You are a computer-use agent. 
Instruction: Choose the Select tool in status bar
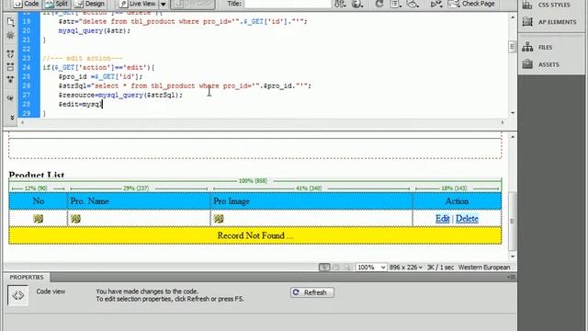coord(324,268)
